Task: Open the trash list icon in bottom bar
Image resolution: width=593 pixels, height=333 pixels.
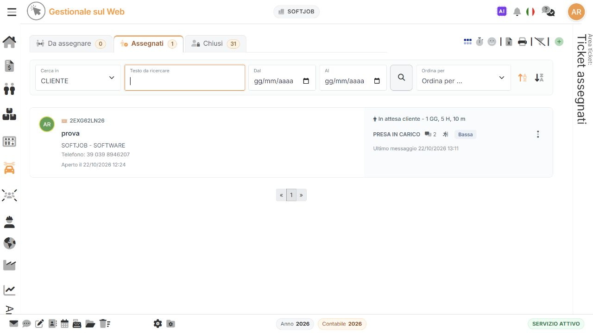Action: pos(104,324)
